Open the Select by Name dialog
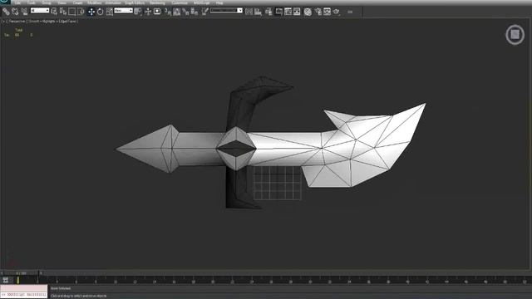 [x=63, y=12]
